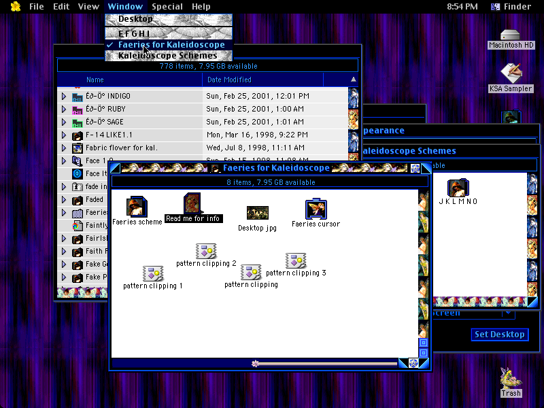Select the Macintosh HD desktop icon
544x408 pixels.
(511, 35)
